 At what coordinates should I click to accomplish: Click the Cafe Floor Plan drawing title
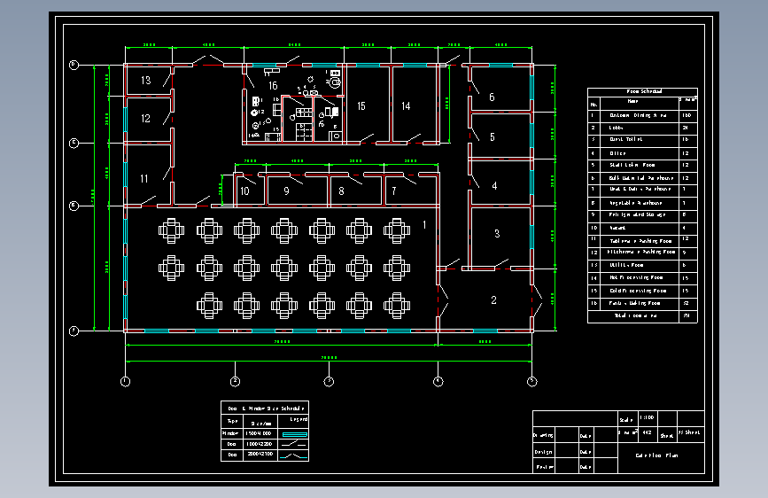pyautogui.click(x=656, y=455)
